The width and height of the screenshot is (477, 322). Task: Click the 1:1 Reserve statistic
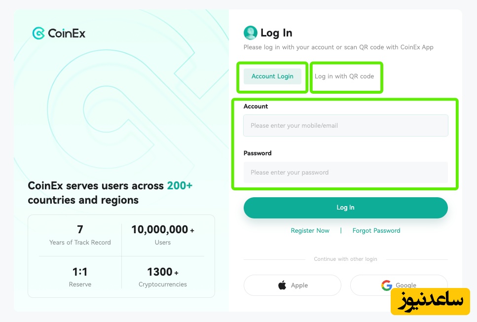80,277
